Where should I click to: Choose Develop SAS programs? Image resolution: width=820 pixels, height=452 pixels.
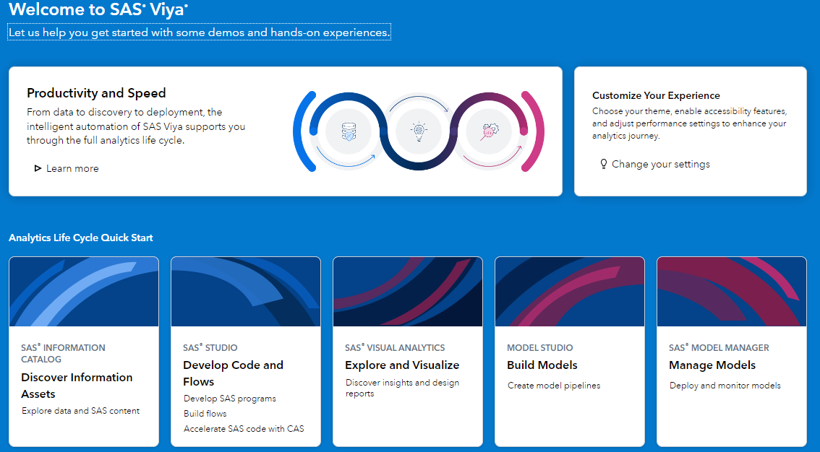pyautogui.click(x=230, y=399)
